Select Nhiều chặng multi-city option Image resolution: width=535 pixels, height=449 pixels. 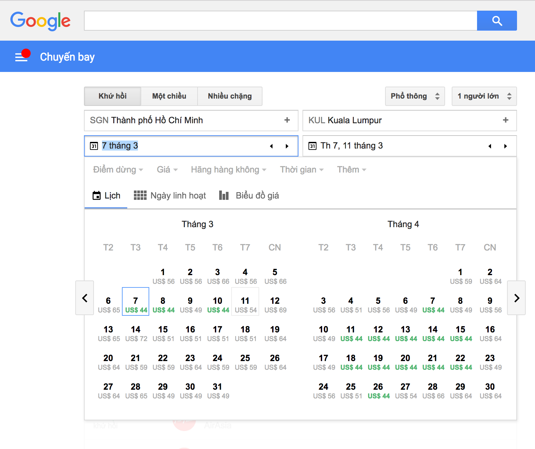230,96
